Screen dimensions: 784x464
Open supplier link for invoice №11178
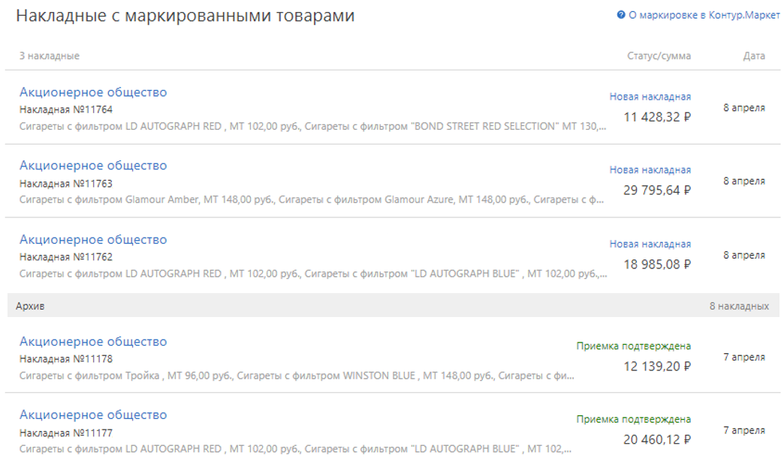pyautogui.click(x=93, y=342)
